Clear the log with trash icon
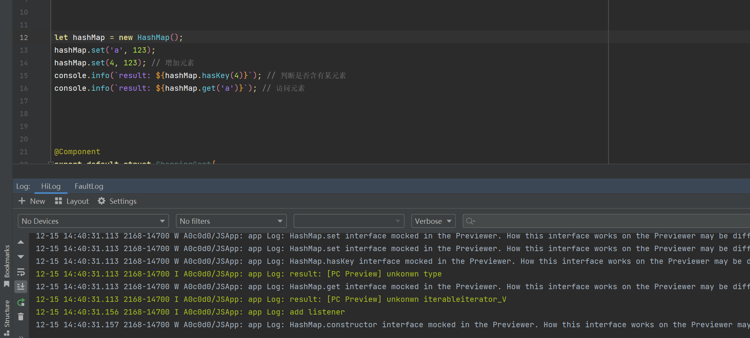This screenshot has height=338, width=750. 21,317
